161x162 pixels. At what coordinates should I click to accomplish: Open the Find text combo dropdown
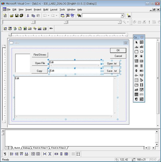122,15
